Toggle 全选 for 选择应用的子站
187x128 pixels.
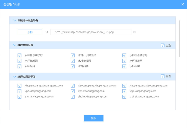[x=162, y=76]
